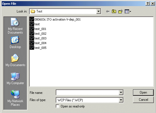This screenshot has height=113, width=156.
Task: Open My Computer in the places bar
Action: pyautogui.click(x=15, y=78)
